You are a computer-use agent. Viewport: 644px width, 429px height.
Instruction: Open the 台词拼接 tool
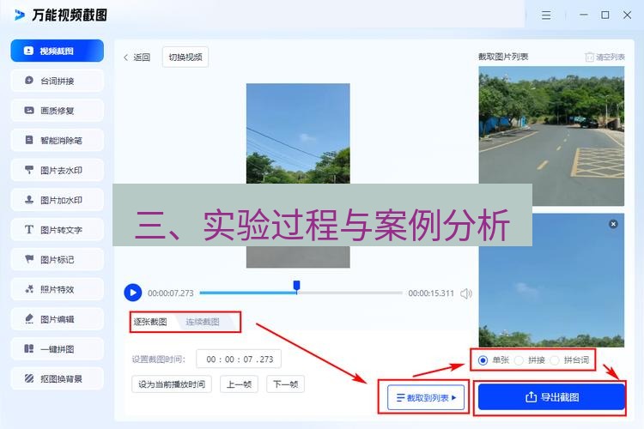(57, 81)
